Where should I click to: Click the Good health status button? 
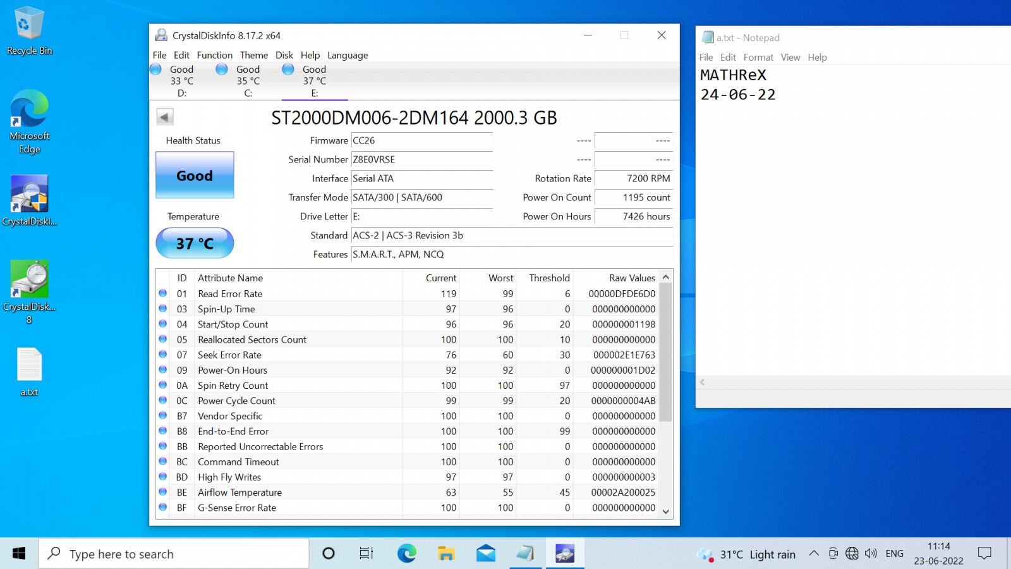[195, 175]
